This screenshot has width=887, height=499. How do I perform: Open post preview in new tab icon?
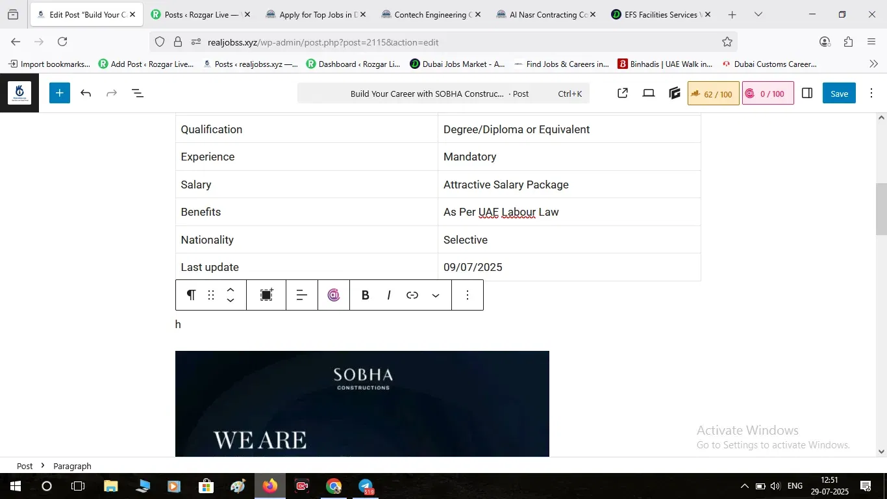622,93
